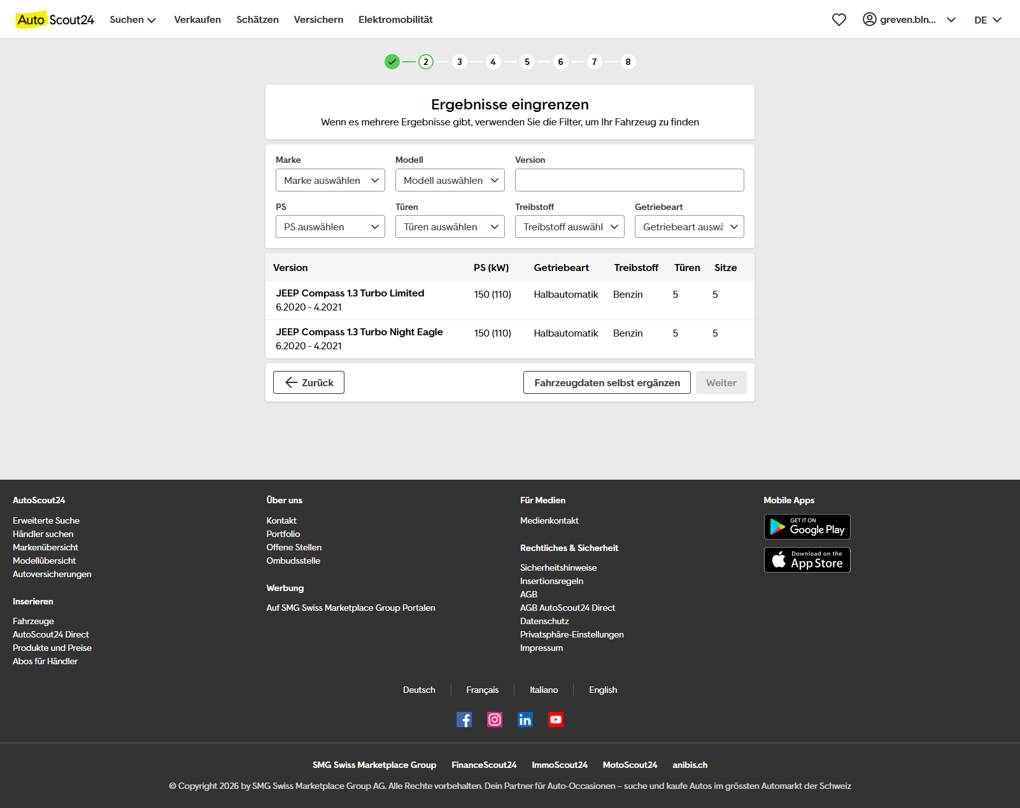Open the Modellübersicht footer link
Viewport: 1020px width, 808px height.
(x=44, y=561)
